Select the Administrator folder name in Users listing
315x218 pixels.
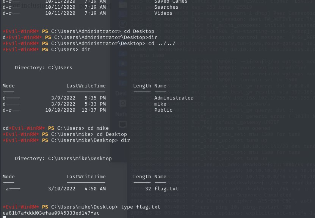click(x=174, y=98)
